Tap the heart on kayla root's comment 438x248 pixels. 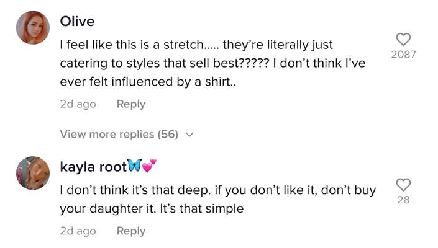(403, 185)
